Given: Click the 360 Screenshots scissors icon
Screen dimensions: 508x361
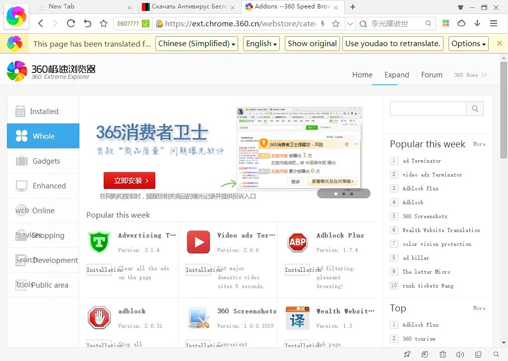Looking at the screenshot, I should click(198, 318).
